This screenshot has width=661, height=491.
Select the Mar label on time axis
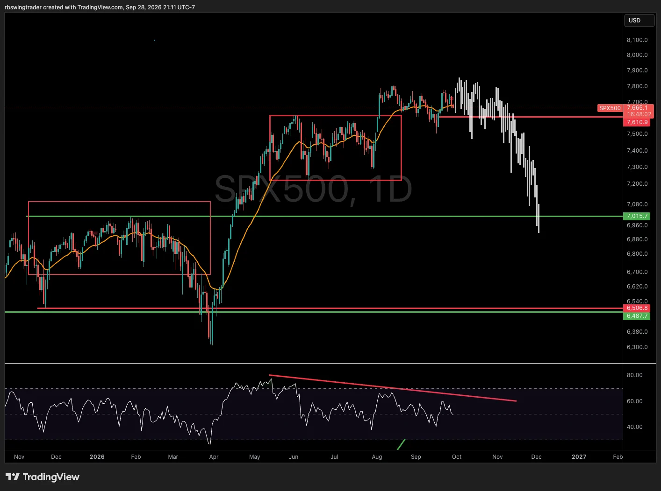tap(173, 457)
